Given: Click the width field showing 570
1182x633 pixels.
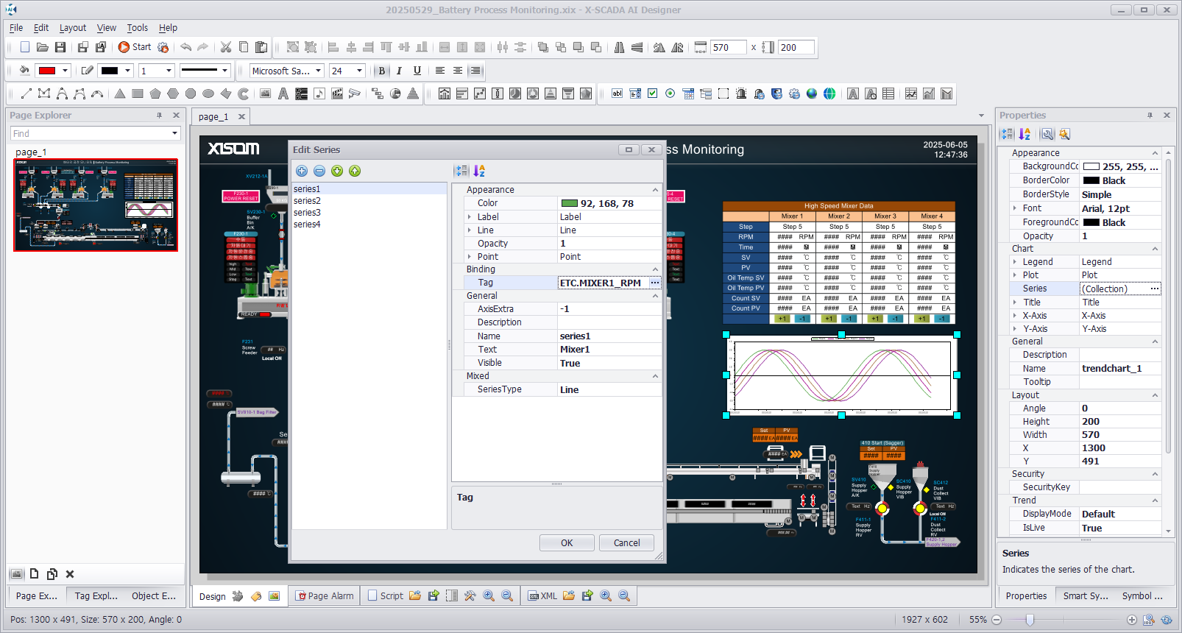Looking at the screenshot, I should coord(729,47).
